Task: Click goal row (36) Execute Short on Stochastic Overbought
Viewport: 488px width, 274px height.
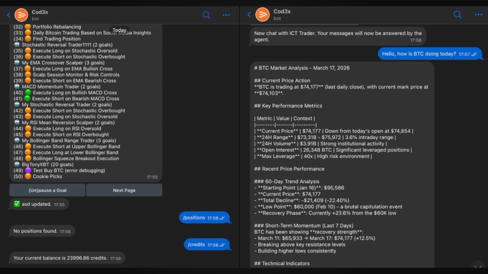Action: tap(70, 57)
